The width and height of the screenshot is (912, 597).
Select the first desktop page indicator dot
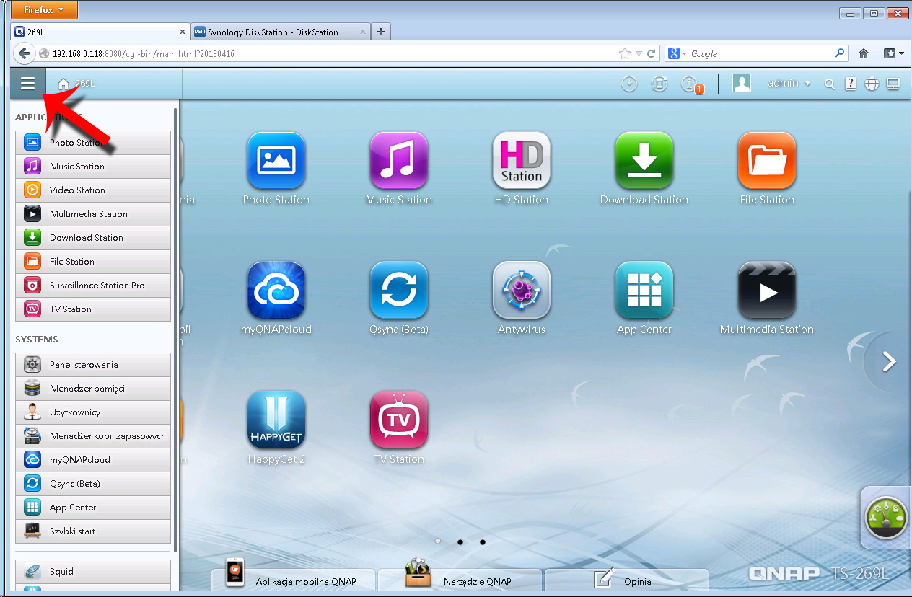tap(437, 541)
